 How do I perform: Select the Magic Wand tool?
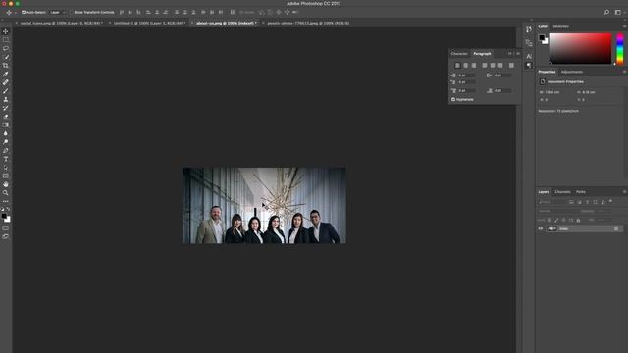[x=6, y=57]
